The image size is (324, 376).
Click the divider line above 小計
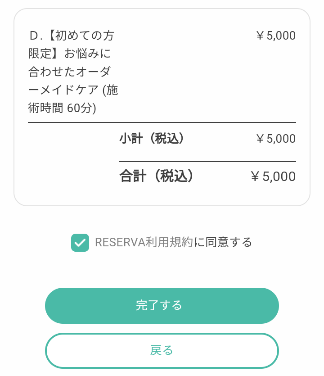coord(162,122)
